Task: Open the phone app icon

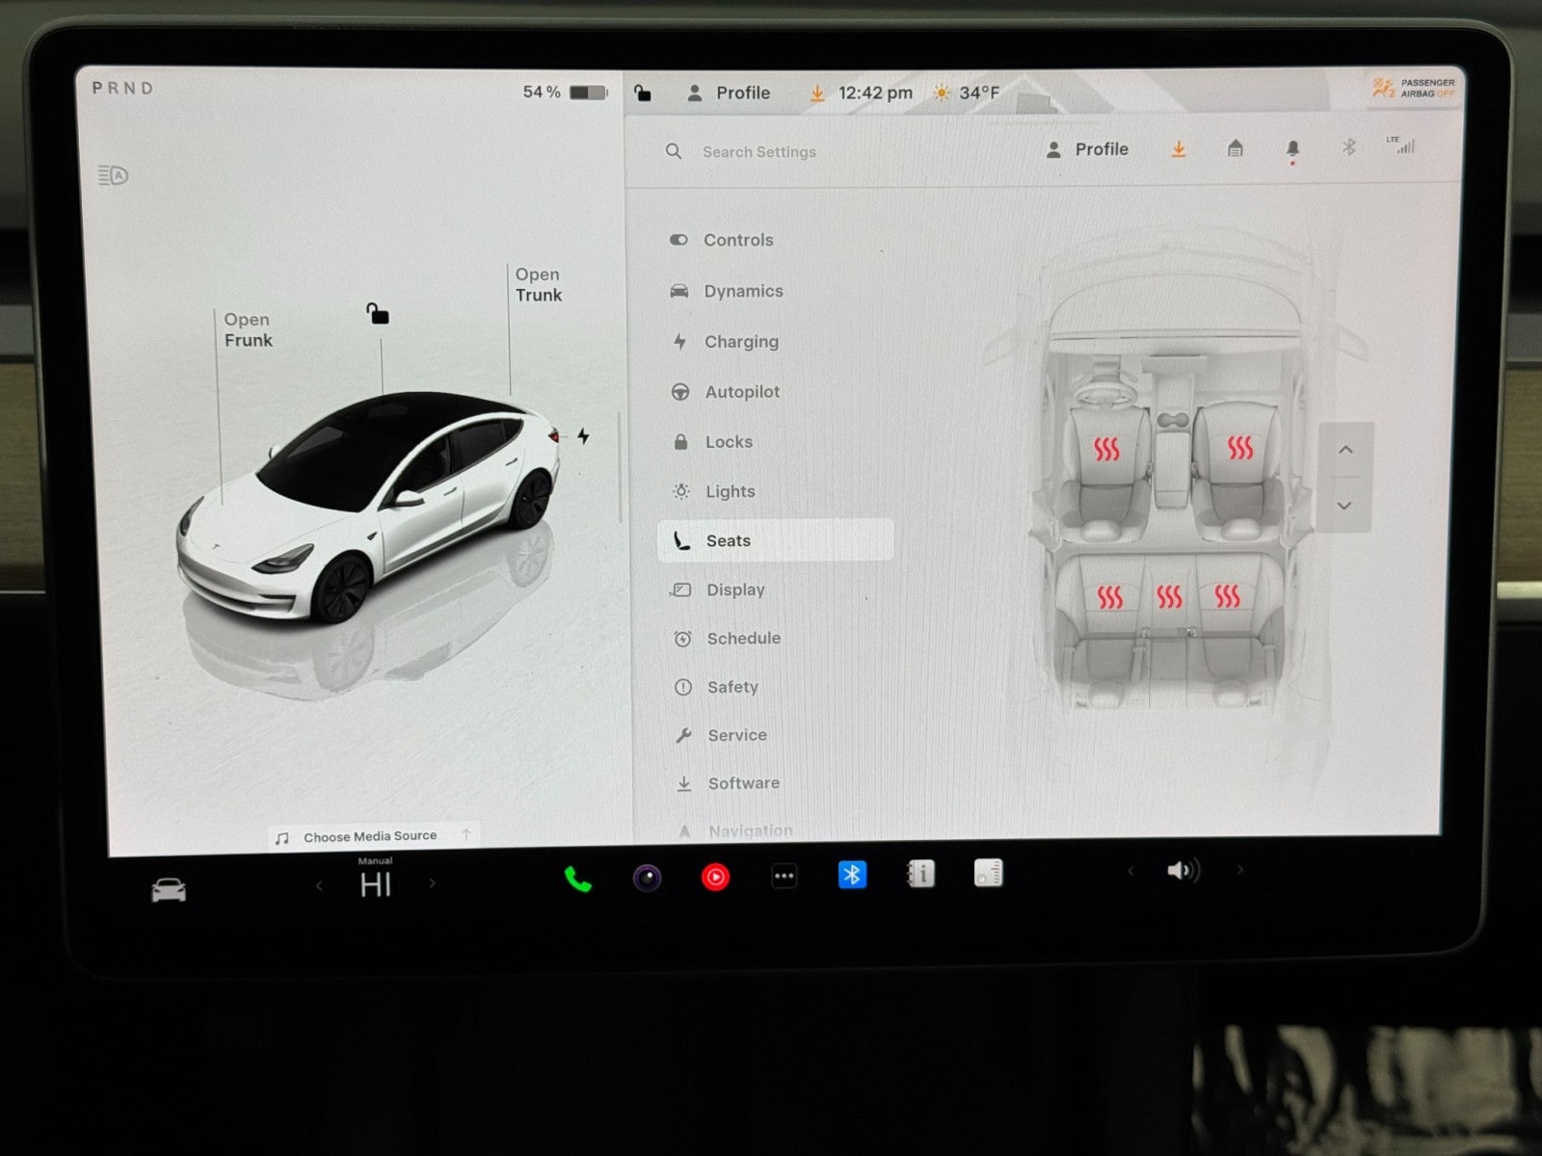Action: tap(577, 879)
